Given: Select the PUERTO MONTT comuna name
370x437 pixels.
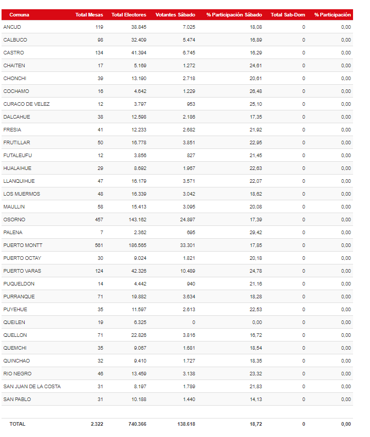Looking at the screenshot, I should [x=23, y=245].
